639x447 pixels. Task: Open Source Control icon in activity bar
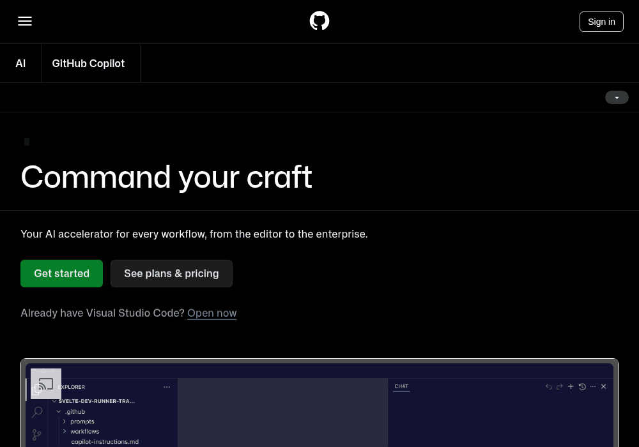click(x=36, y=435)
